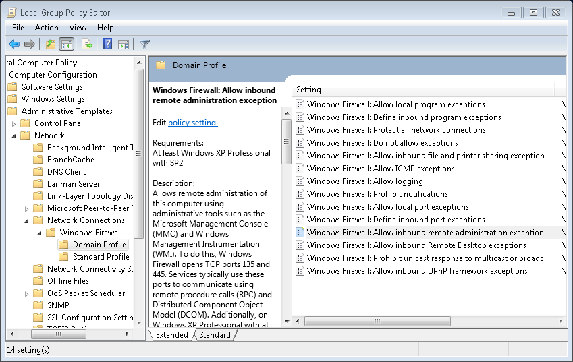Select 'Allow inbound file and printer sharing exception'

pos(425,156)
